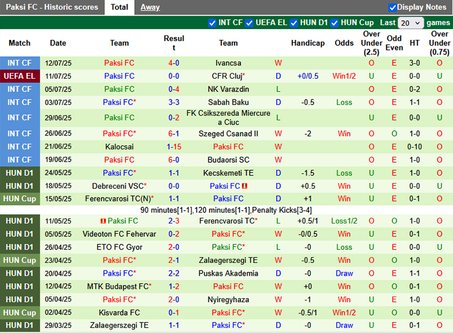Open Debreceni VSC team link
Image resolution: width=453 pixels, height=333 pixels.
tap(119, 186)
